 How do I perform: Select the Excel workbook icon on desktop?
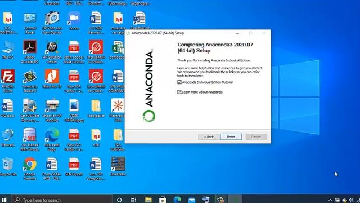point(118,50)
